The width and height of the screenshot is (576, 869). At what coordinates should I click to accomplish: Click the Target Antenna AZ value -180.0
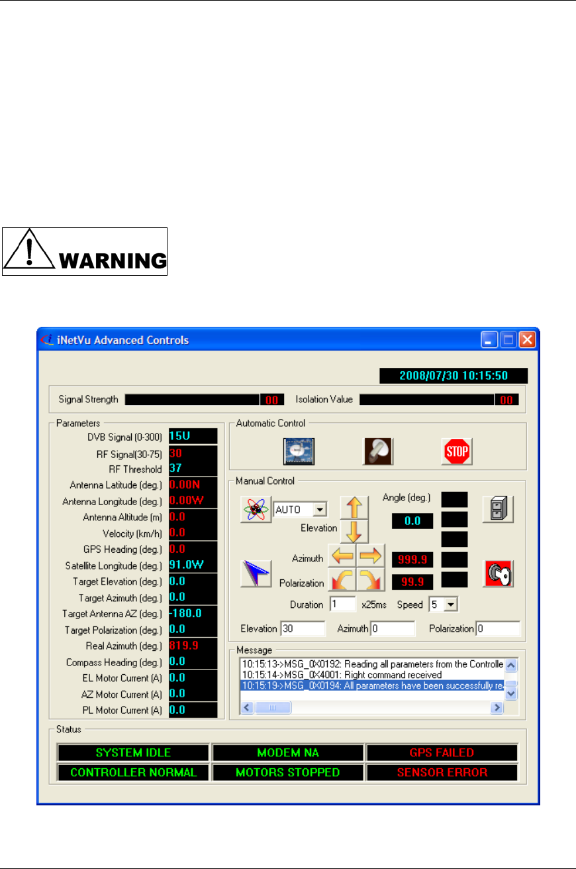point(193,614)
